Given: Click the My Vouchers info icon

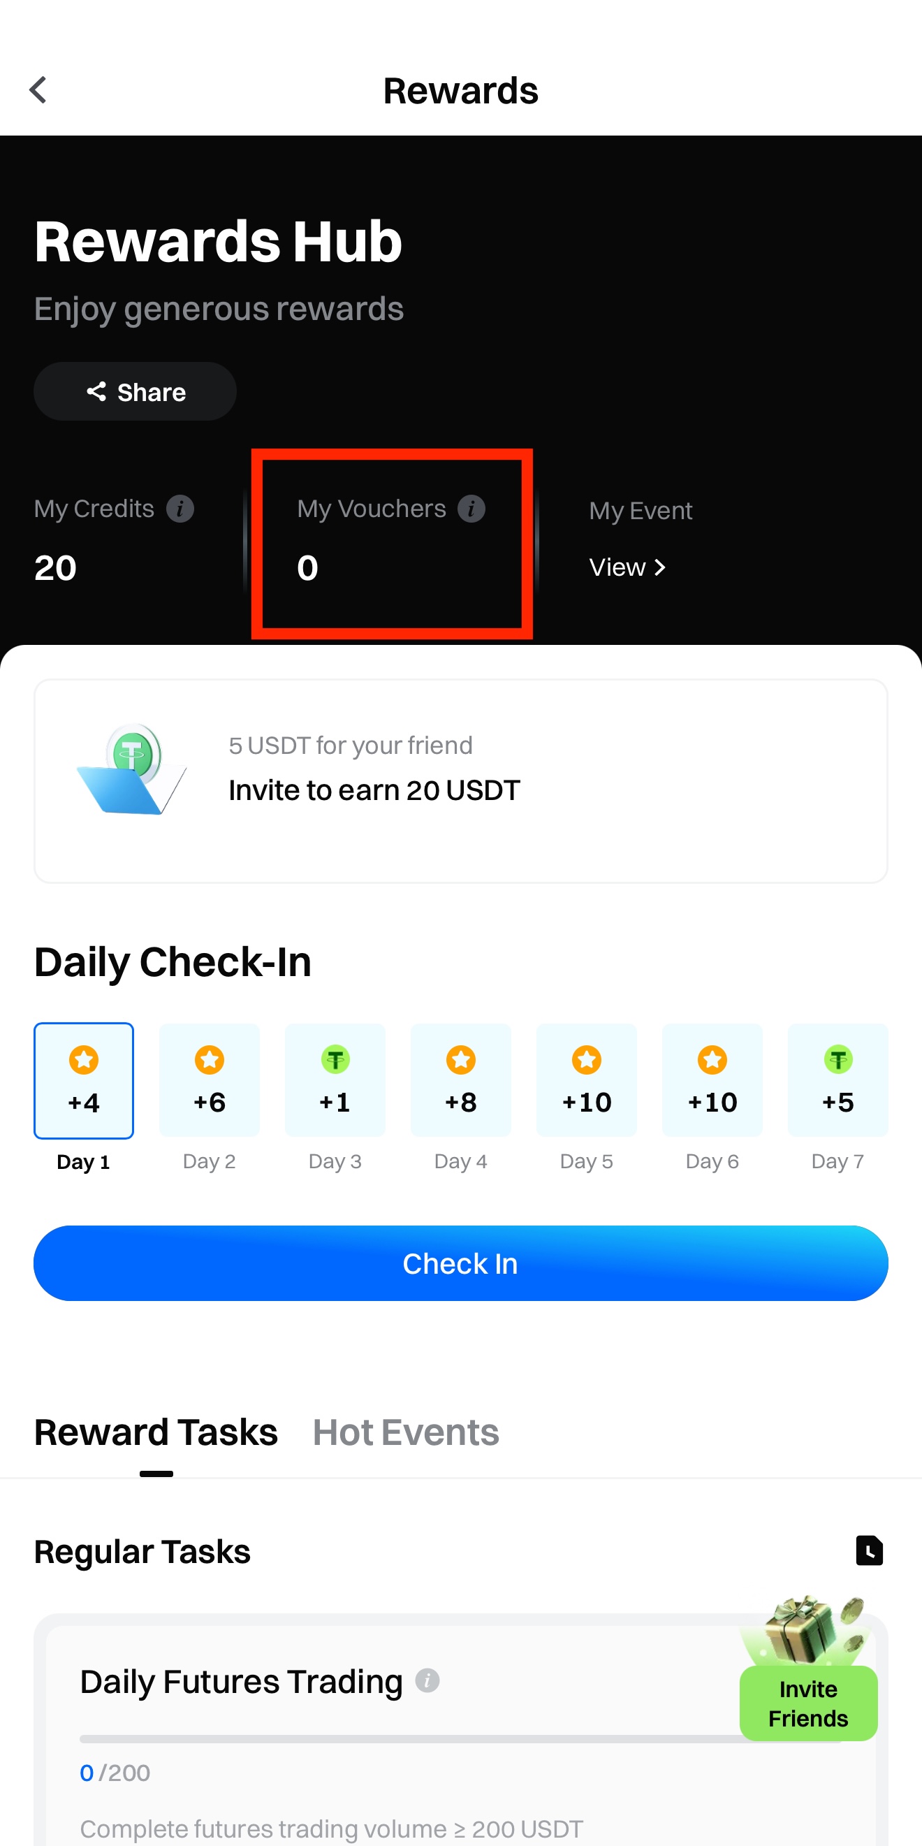Looking at the screenshot, I should [471, 509].
